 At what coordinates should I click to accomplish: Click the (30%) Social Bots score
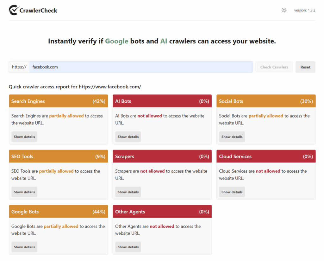click(x=306, y=101)
